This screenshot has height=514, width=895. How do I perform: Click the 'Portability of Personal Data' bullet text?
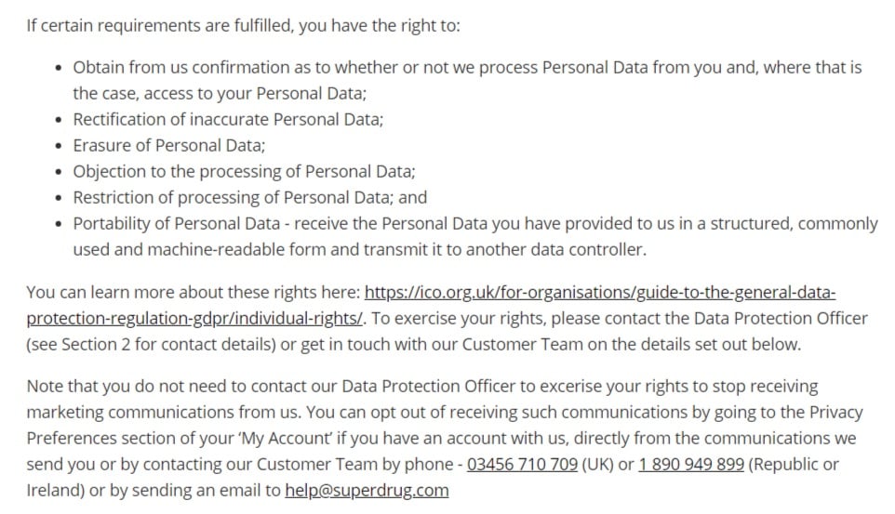click(177, 224)
